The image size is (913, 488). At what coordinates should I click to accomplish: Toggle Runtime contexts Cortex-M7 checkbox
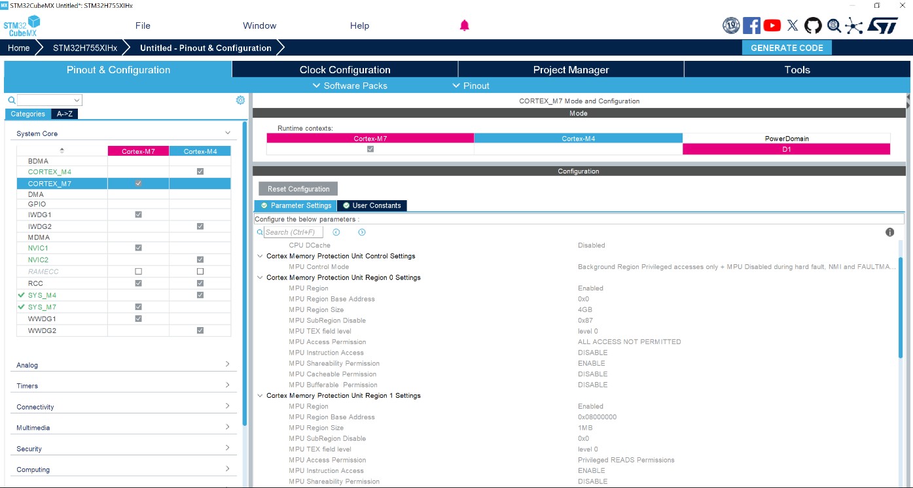370,149
